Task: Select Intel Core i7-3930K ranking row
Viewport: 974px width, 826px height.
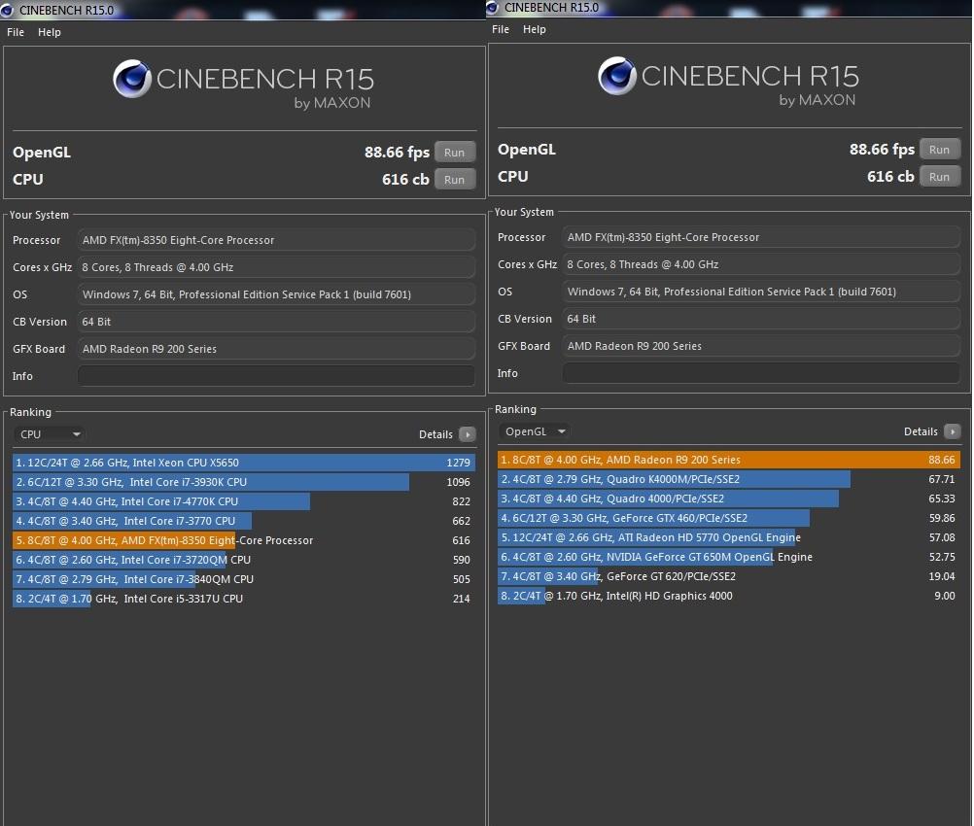Action: (x=243, y=482)
